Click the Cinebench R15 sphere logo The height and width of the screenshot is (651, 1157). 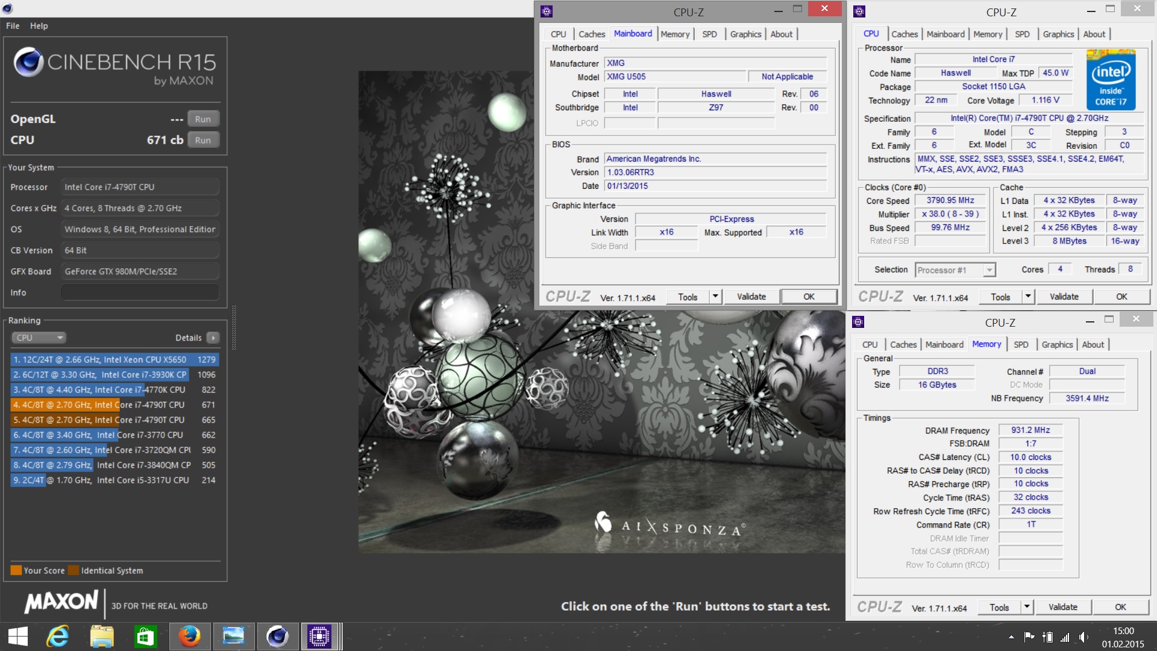28,61
